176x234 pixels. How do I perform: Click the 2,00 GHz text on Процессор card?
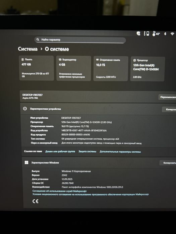pyautogui.click(x=137, y=77)
